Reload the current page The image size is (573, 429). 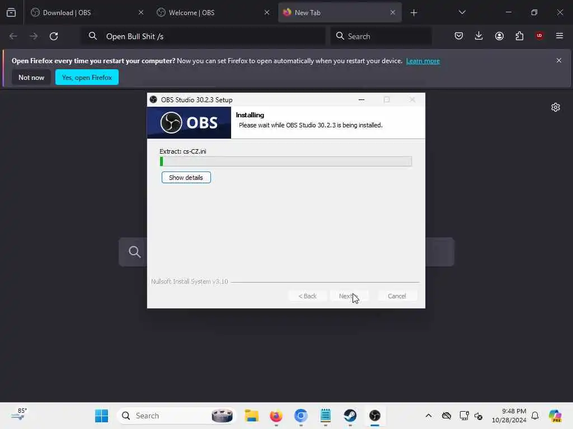54,36
